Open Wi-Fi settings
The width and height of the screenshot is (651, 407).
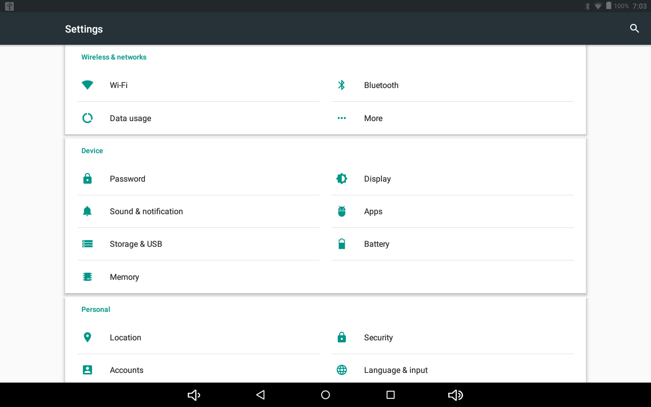point(198,85)
